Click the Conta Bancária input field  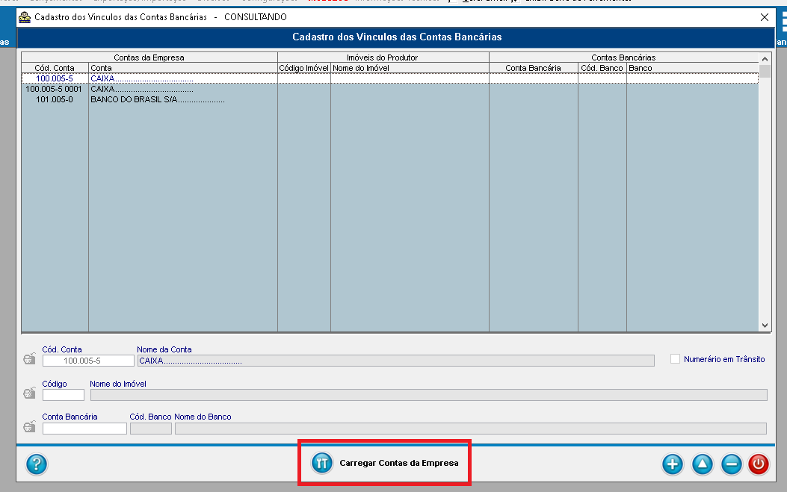pos(84,429)
